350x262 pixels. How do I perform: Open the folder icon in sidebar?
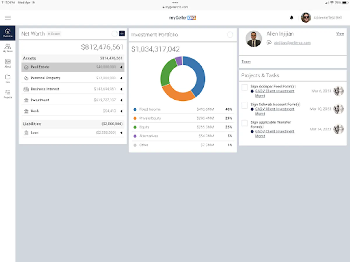click(x=8, y=78)
